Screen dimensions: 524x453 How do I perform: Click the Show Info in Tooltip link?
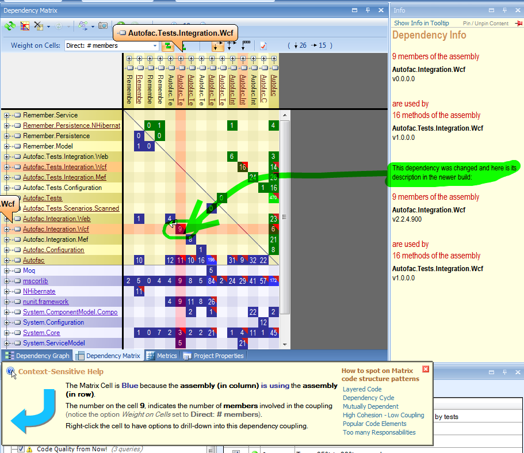(x=421, y=23)
